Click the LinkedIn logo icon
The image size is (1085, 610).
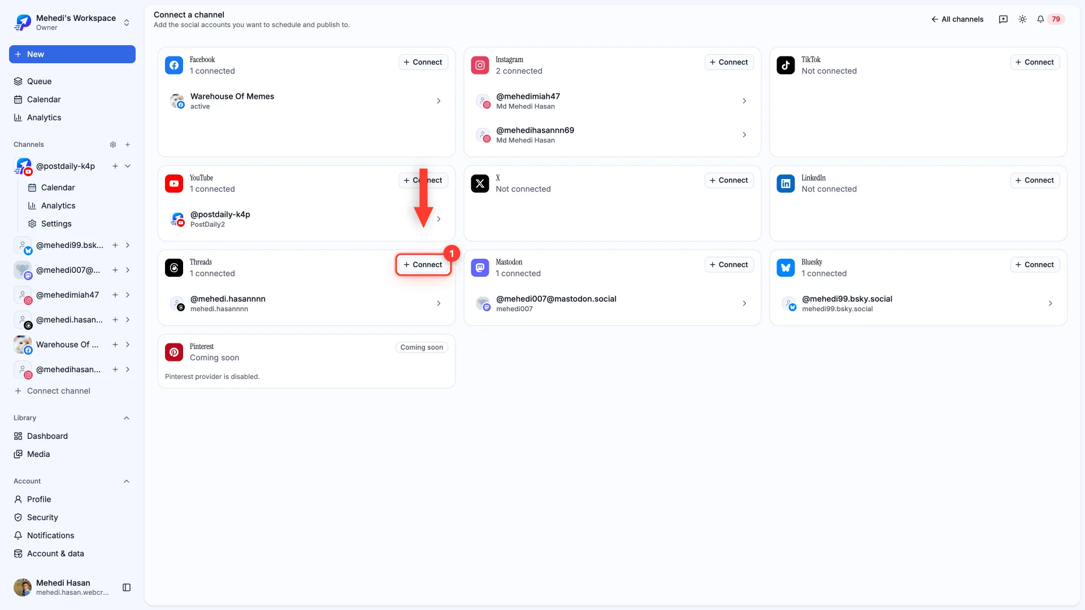click(x=785, y=184)
